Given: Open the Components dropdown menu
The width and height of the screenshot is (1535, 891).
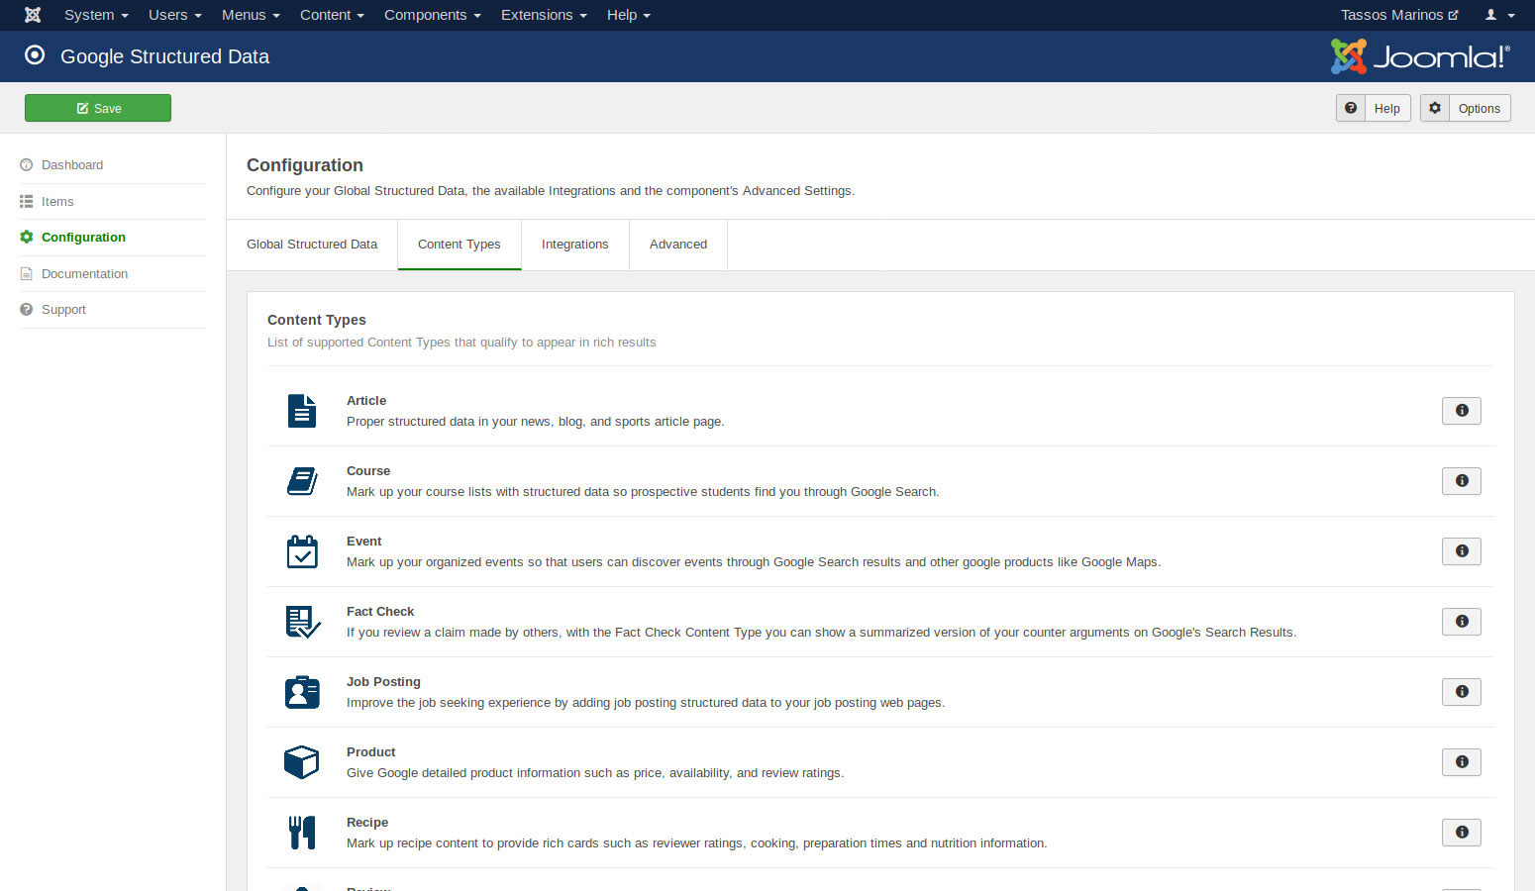Looking at the screenshot, I should tap(432, 15).
